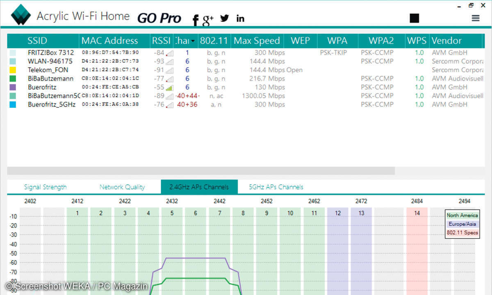Click the green swatch in the C8:0E:14:02:04:1C row
The image size is (492, 295).
[x=13, y=79]
